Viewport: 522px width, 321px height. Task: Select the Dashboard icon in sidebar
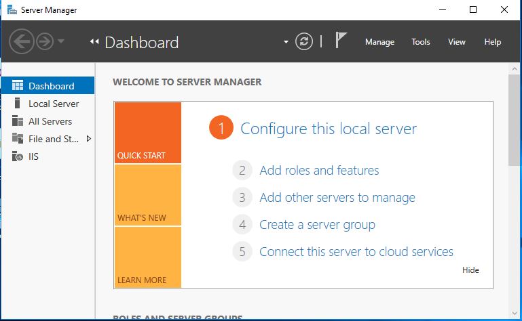(x=18, y=86)
